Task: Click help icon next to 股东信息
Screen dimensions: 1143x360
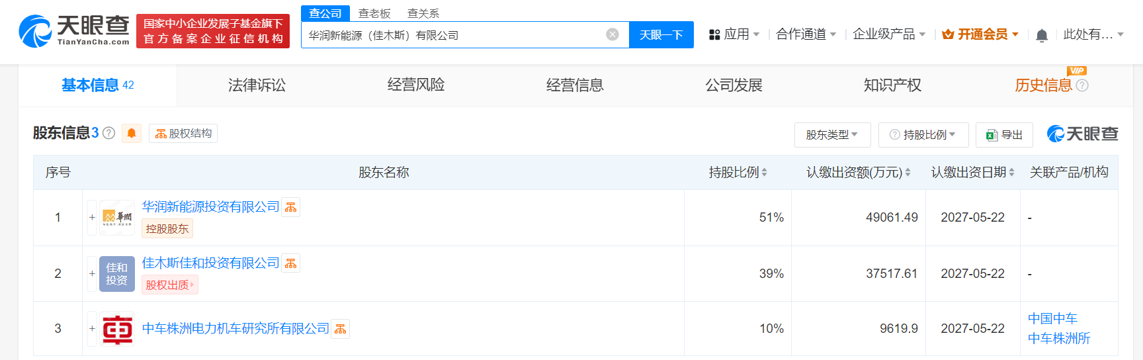Action: click(x=109, y=134)
